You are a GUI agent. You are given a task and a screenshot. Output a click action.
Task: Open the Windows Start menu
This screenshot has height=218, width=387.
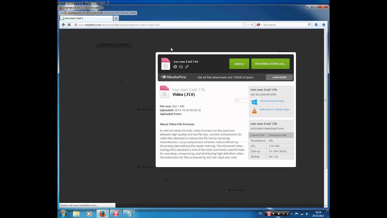(63, 214)
